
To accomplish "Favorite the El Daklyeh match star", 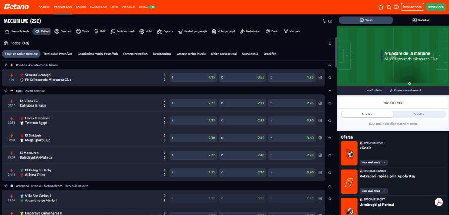I will coord(330,138).
